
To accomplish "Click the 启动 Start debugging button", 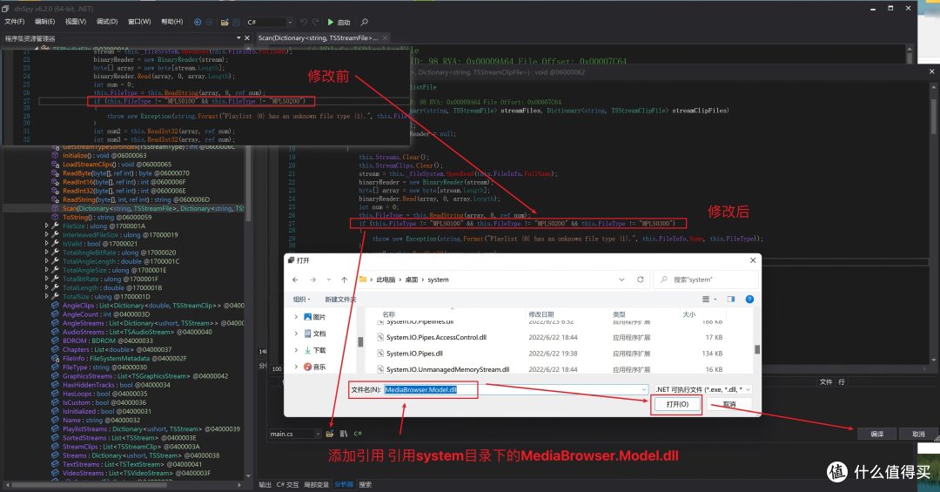I will 339,22.
